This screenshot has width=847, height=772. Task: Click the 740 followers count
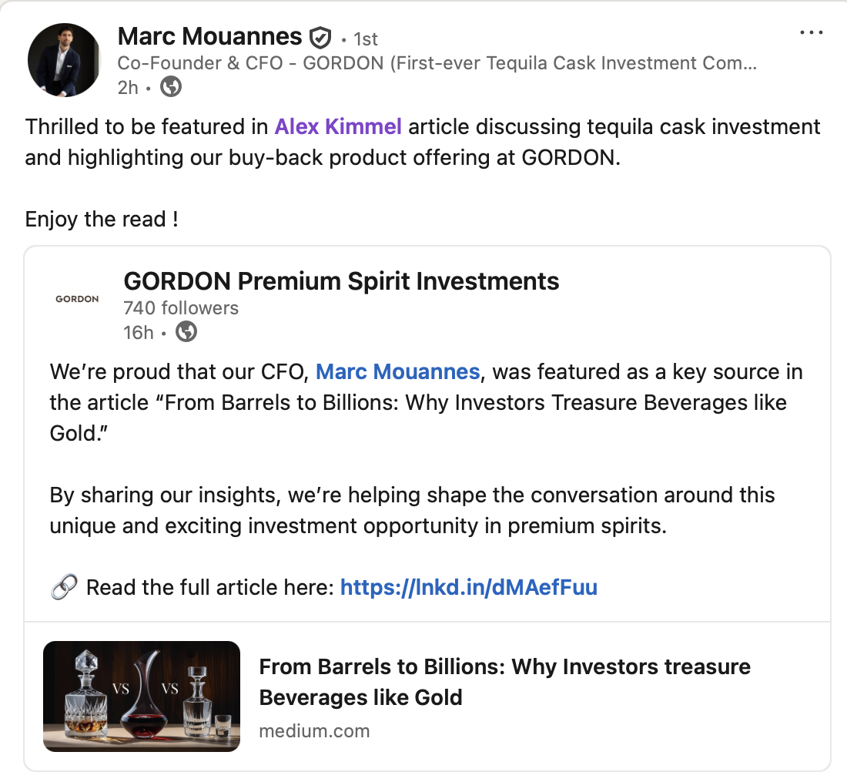coord(181,308)
